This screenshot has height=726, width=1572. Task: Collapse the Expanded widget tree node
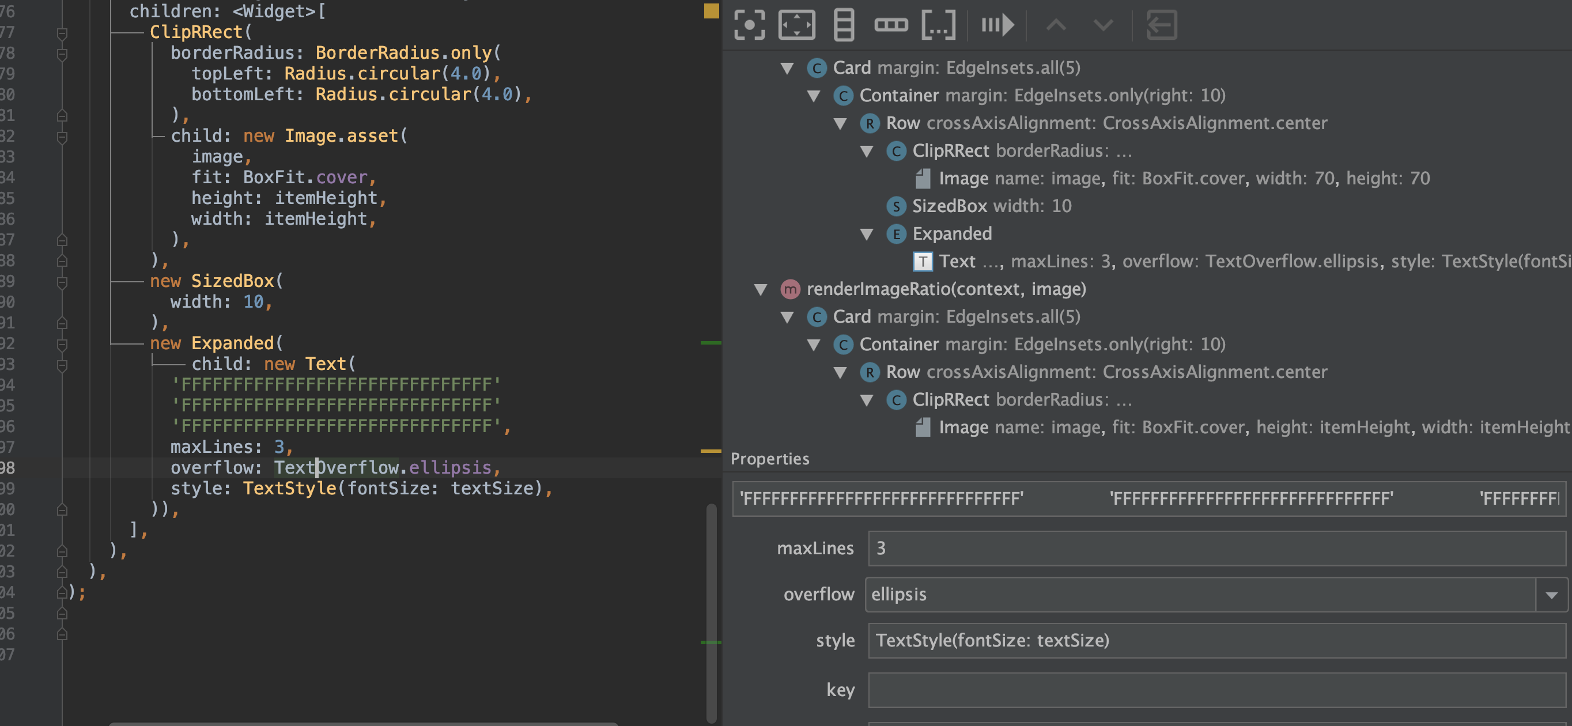click(867, 234)
